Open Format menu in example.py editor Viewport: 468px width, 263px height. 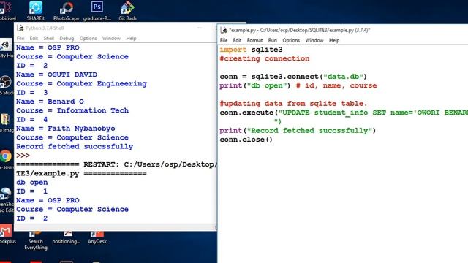(254, 40)
